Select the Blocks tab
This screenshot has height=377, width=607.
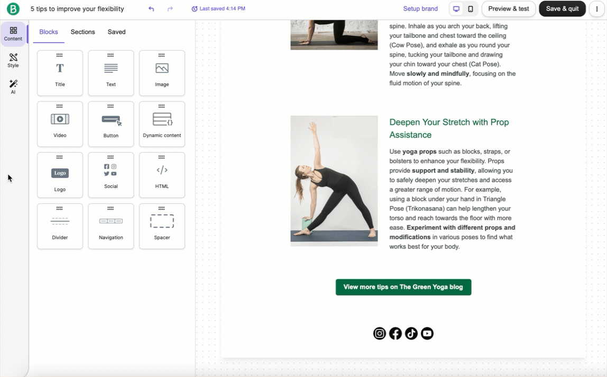[49, 32]
